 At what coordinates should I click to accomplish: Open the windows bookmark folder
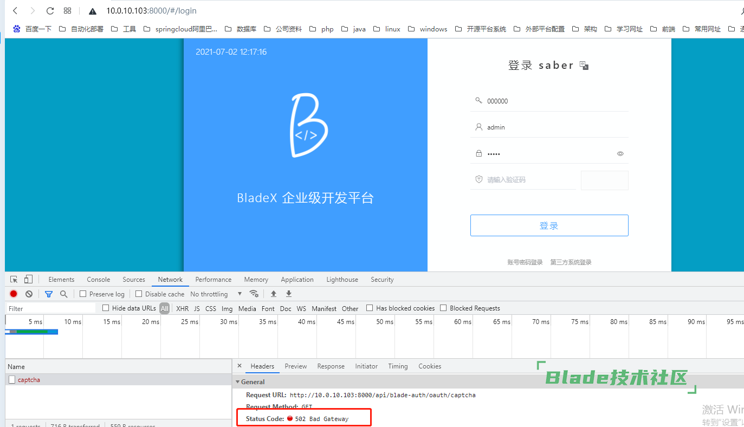pyautogui.click(x=428, y=29)
